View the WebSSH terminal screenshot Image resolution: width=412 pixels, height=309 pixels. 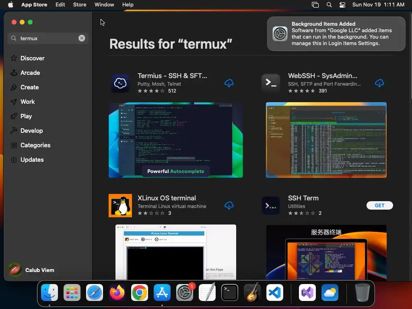tap(326, 140)
